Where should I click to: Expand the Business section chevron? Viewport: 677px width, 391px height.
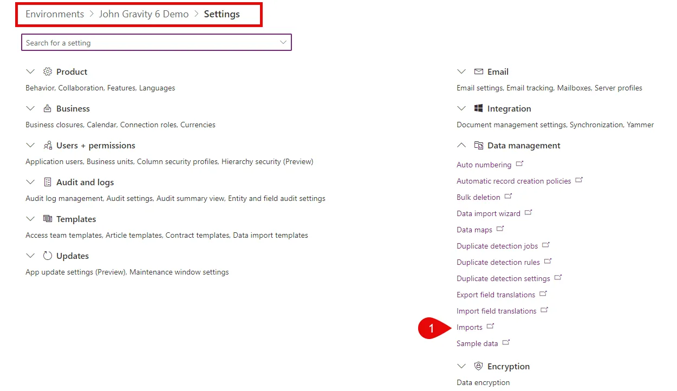[30, 108]
